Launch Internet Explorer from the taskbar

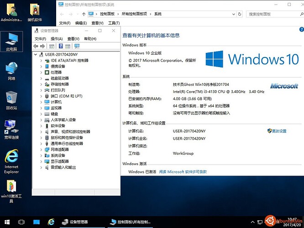coord(51,222)
